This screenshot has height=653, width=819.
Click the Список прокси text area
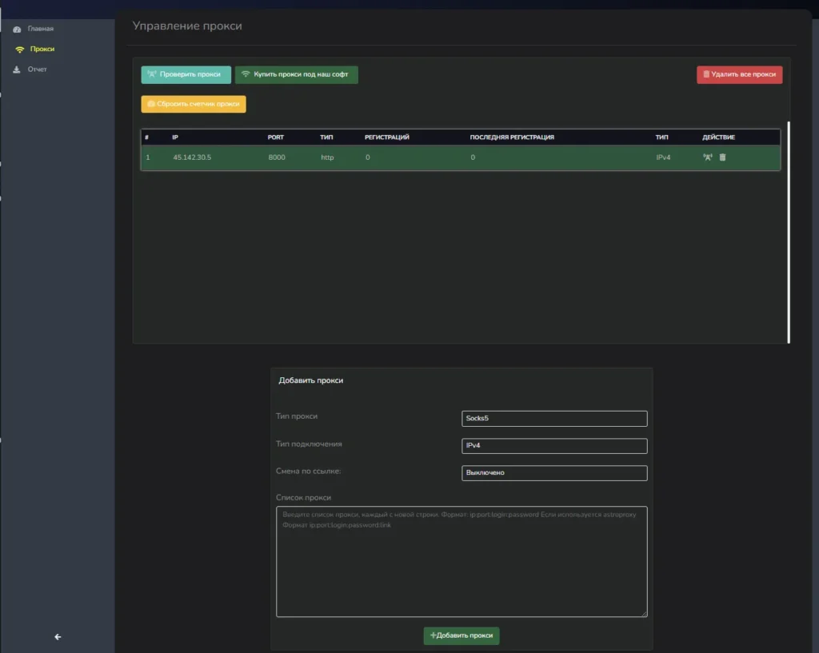tap(461, 561)
